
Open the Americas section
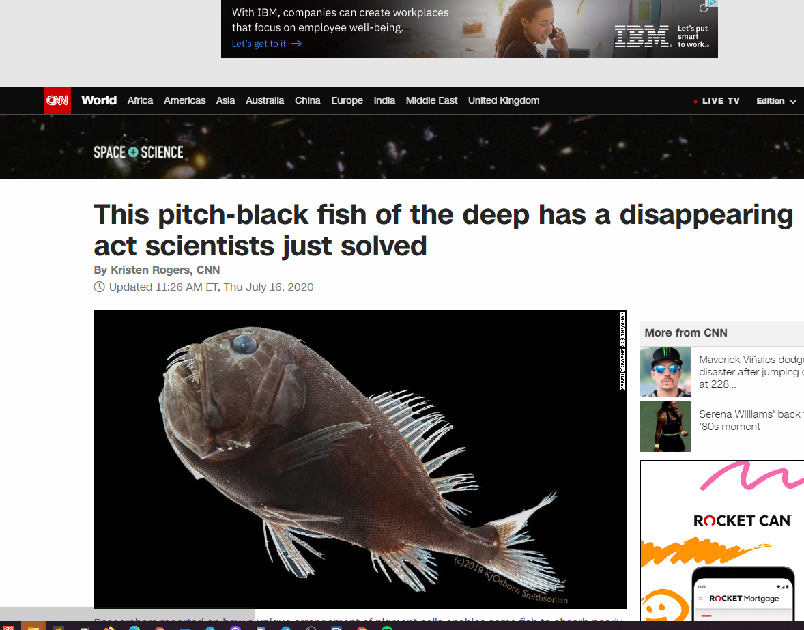pyautogui.click(x=184, y=100)
